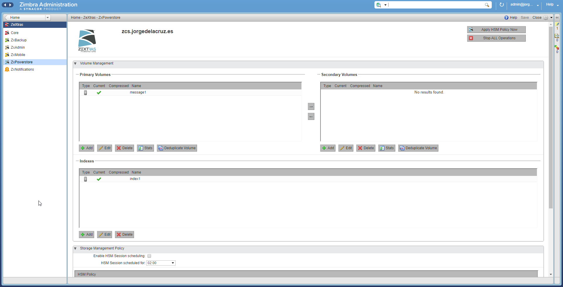Open the third status icon in right strip

pyautogui.click(x=557, y=47)
